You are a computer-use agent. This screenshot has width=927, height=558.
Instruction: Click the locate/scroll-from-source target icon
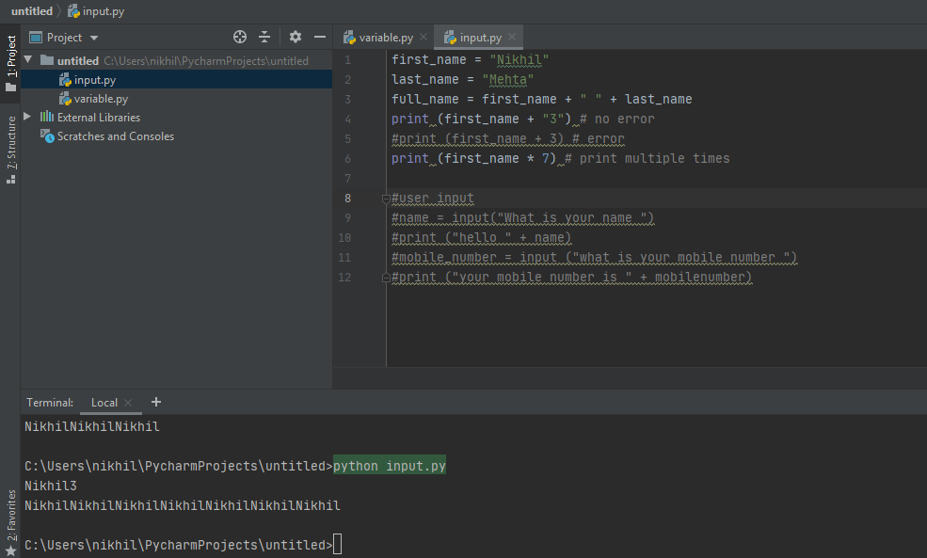[x=239, y=38]
